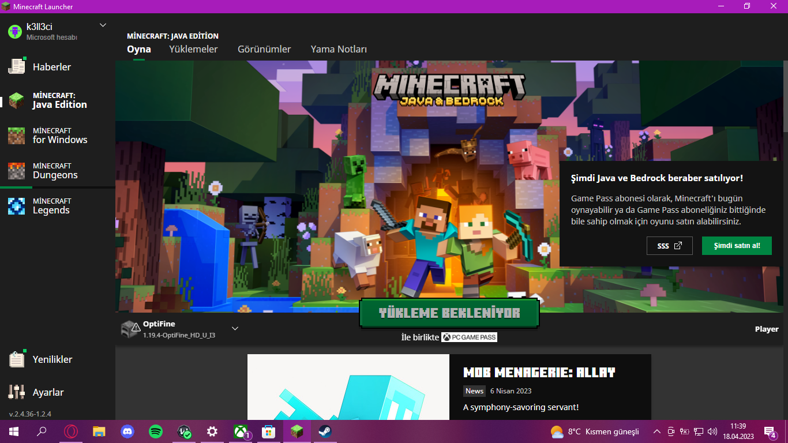Expand the OptiFine installation selector chevron
The image size is (788, 443).
[x=235, y=329]
